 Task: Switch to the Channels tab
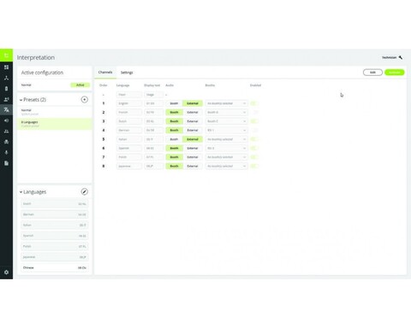tap(105, 73)
